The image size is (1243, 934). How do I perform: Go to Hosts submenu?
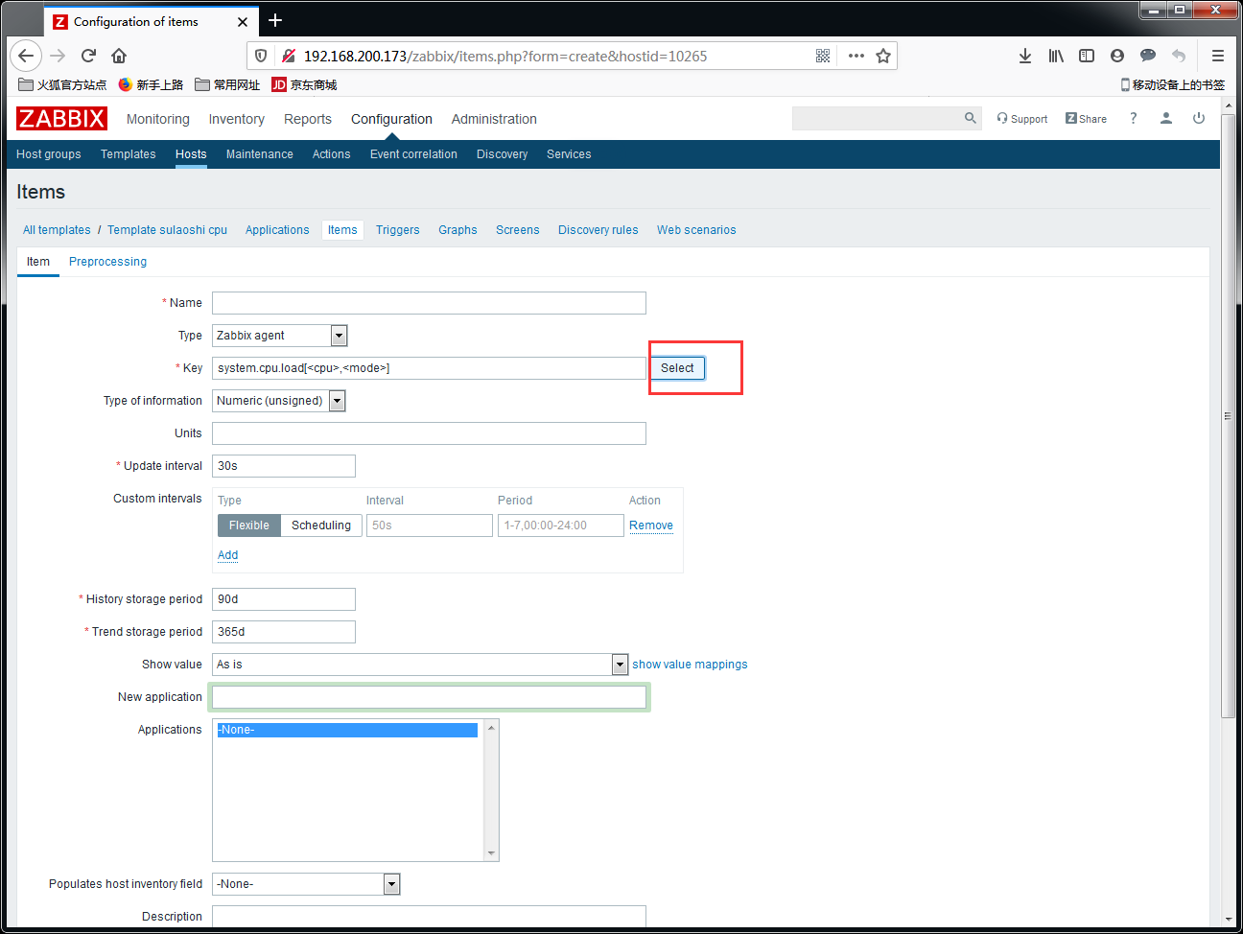[x=191, y=154]
